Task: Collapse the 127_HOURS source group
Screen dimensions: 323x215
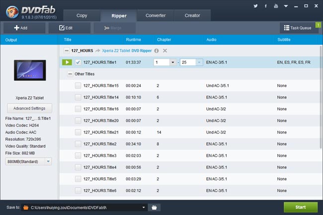Action: [67, 51]
